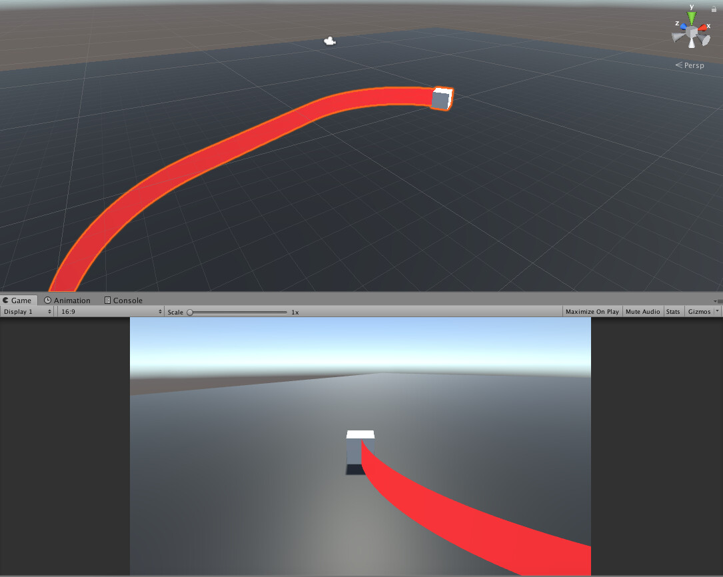Click the Animation tab clock icon
Screen dimensions: 723x577
pos(47,300)
